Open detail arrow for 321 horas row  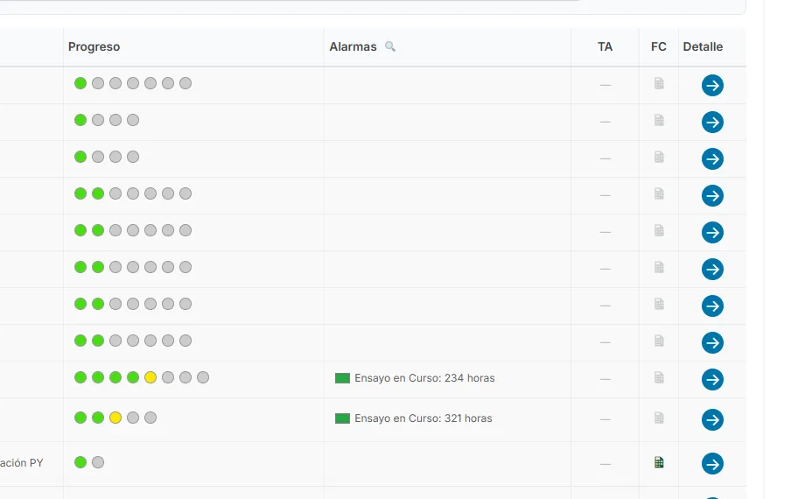coord(712,419)
